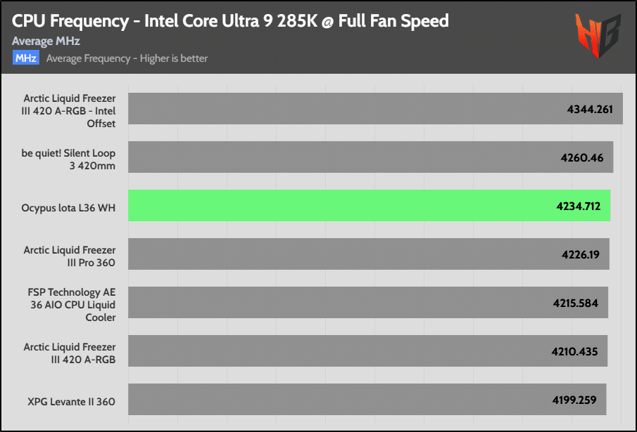Click the Arctic Liquid Freezer Intel Offset bar

pyautogui.click(x=375, y=109)
